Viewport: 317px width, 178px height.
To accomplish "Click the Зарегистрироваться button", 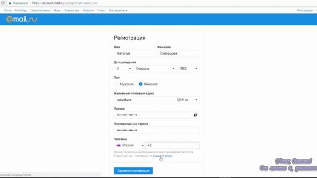I will point(133,171).
